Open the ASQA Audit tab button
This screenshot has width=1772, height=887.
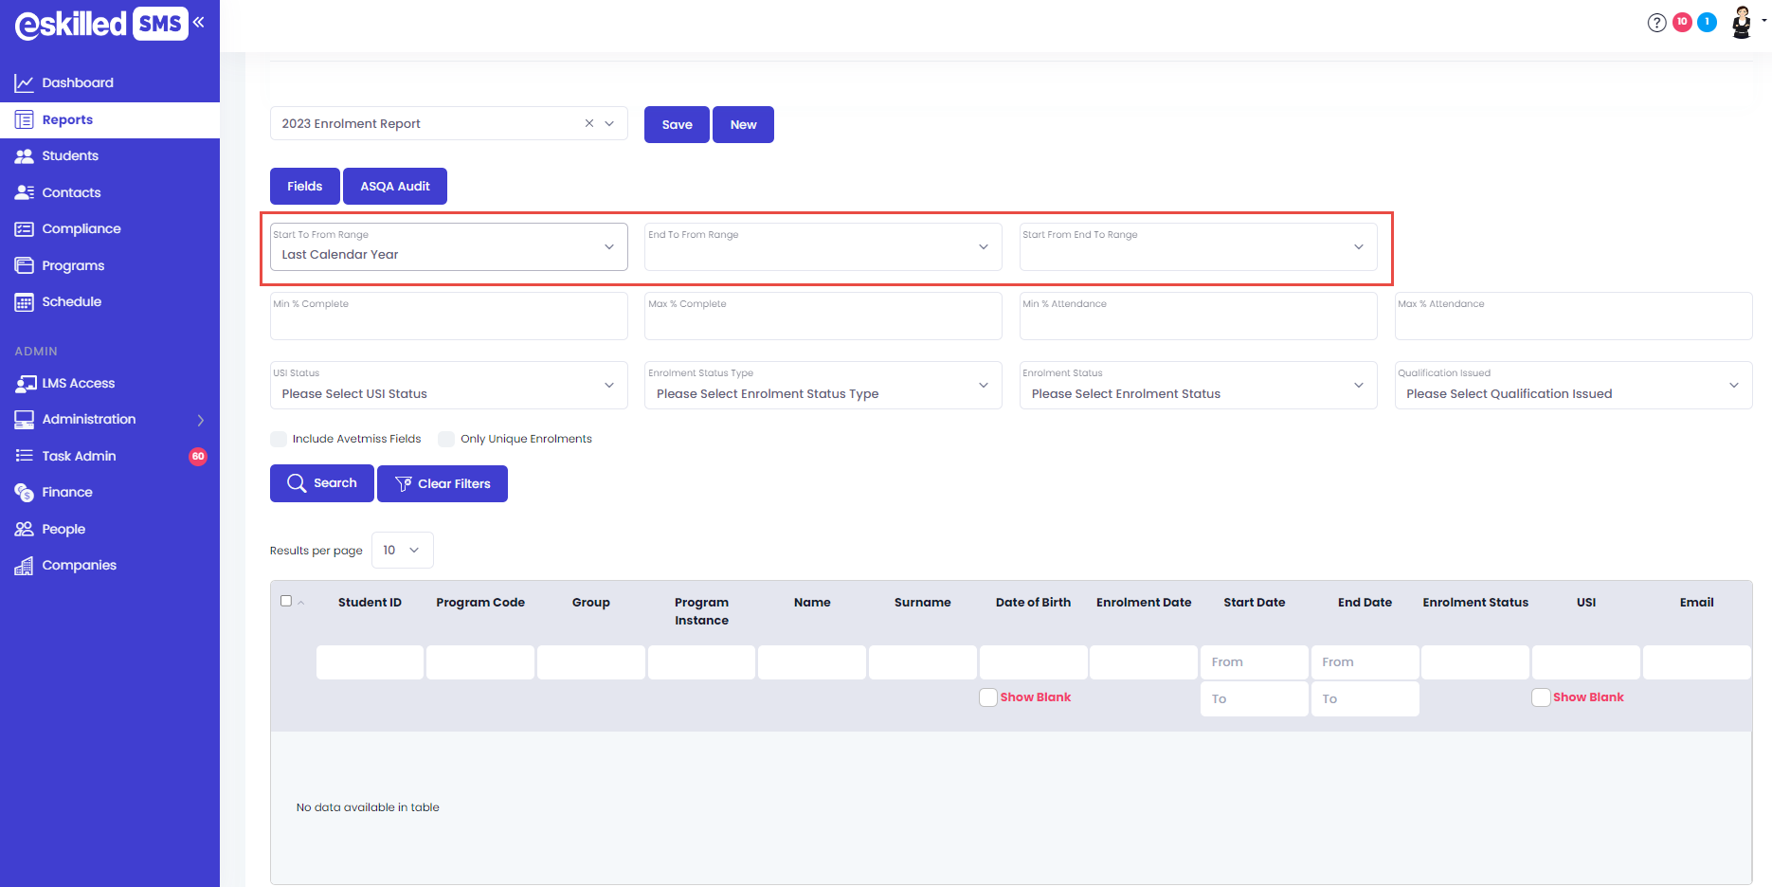[x=394, y=187]
